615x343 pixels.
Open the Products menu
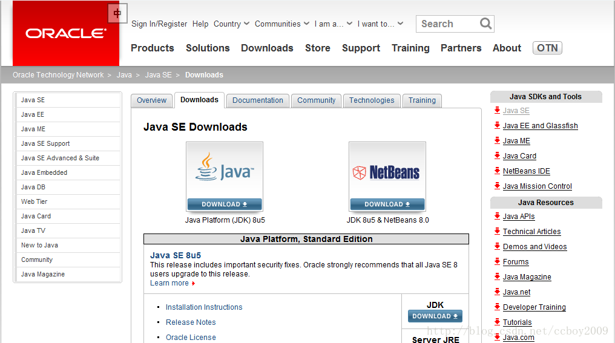[152, 48]
